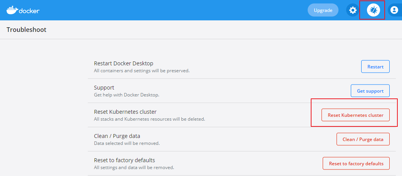Image resolution: width=402 pixels, height=176 pixels.
Task: Click the Upgrade button
Action: coord(323,10)
